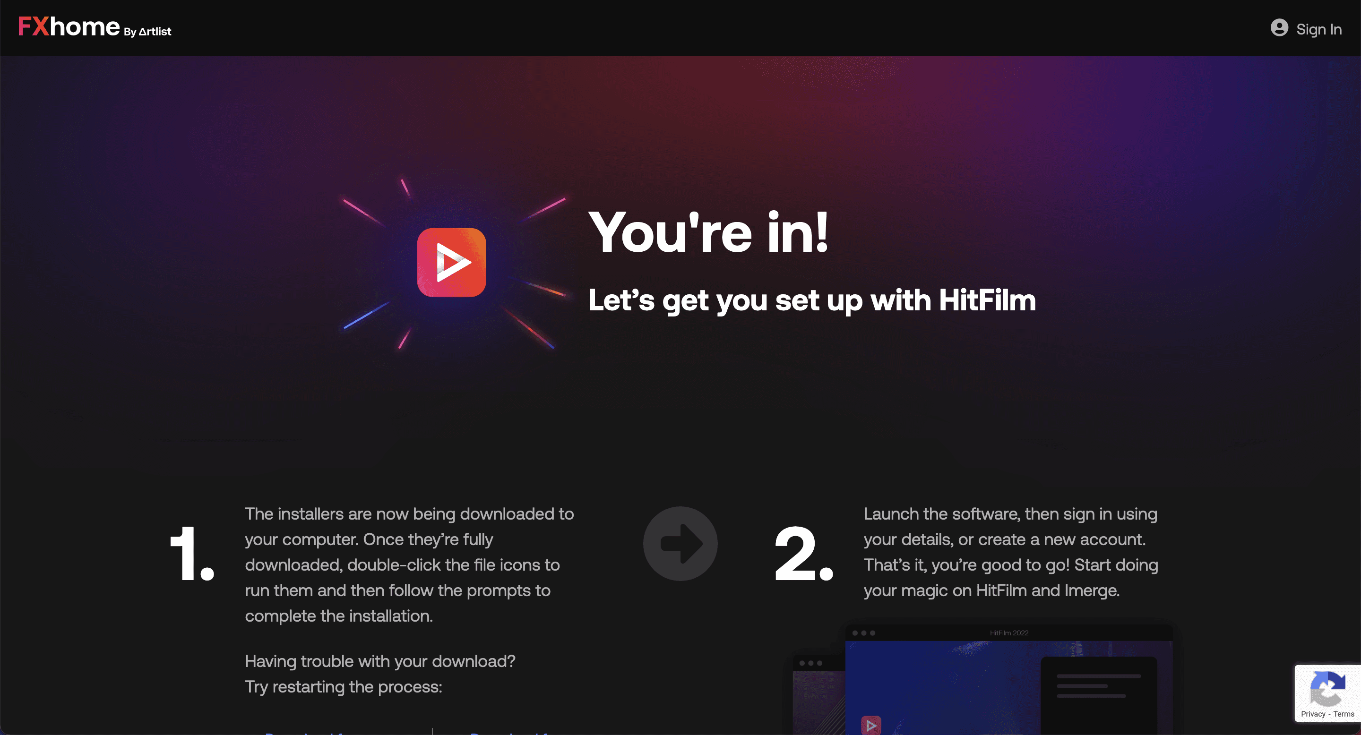Click the user avatar icon beside Sign In
Screen dimensions: 1361x735
(x=1279, y=28)
